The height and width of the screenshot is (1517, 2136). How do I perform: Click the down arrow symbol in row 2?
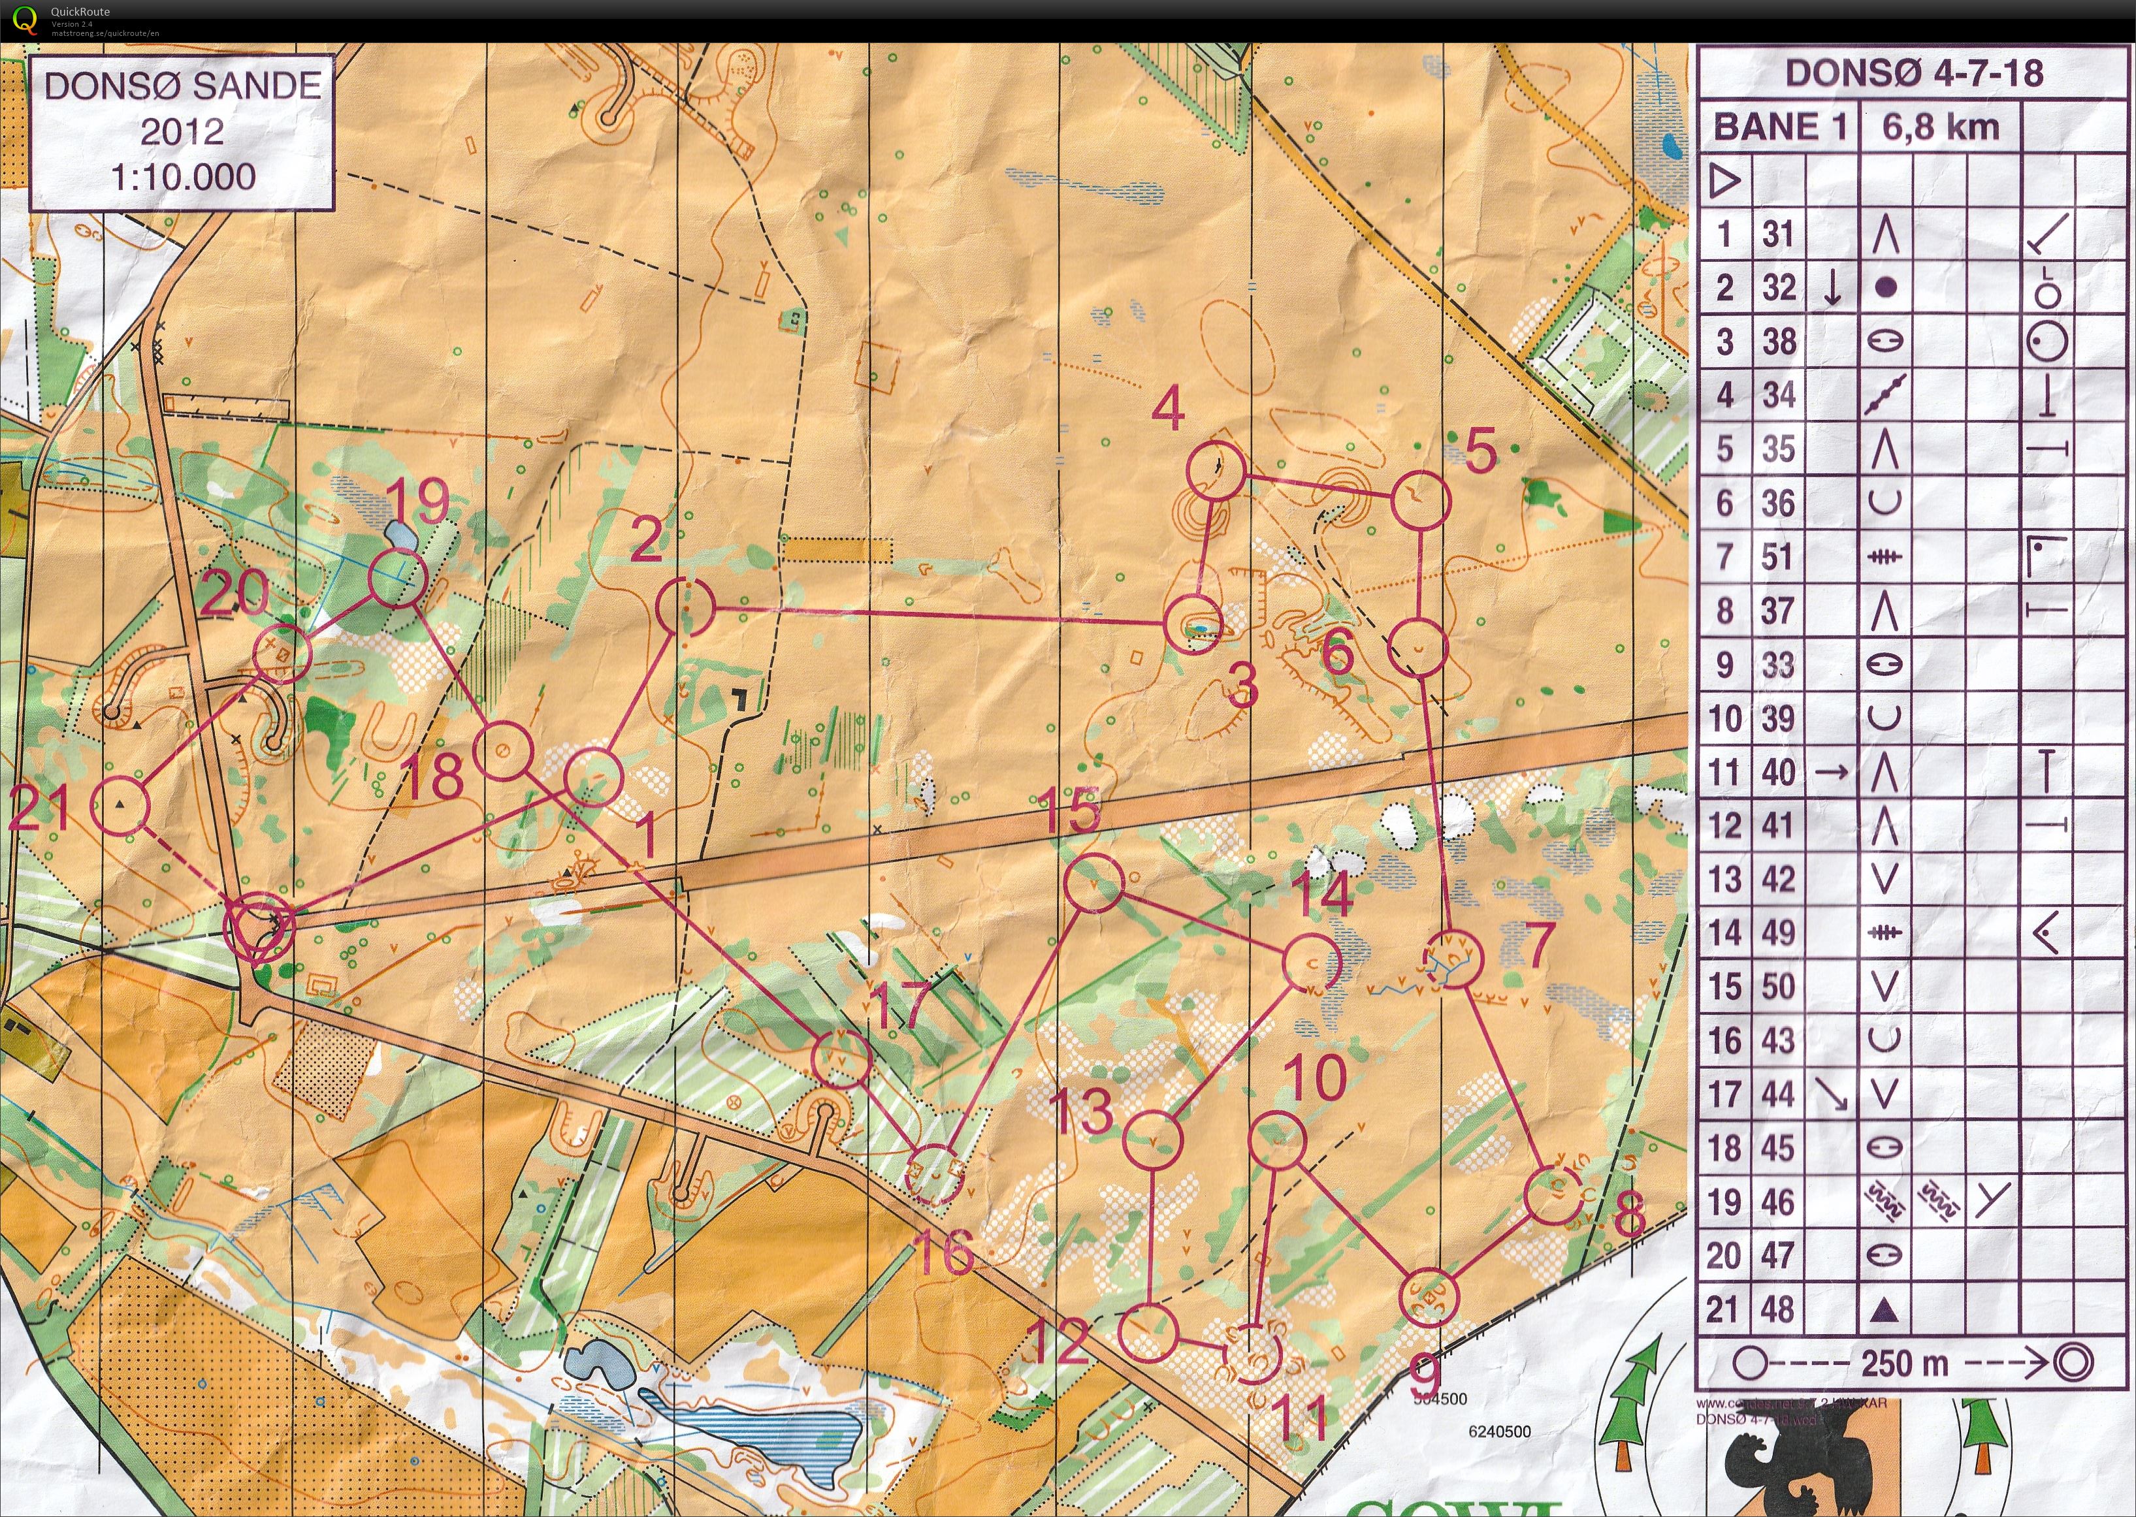[1832, 288]
